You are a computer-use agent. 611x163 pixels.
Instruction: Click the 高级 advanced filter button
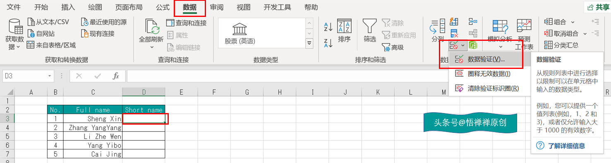pyautogui.click(x=393, y=47)
